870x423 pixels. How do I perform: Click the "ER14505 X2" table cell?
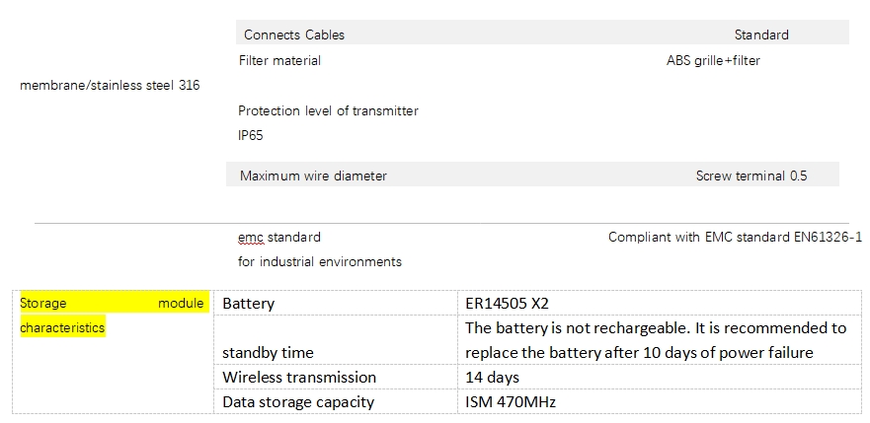507,304
